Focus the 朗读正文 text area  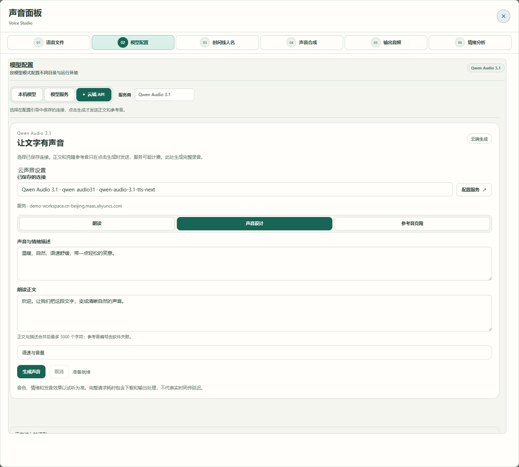coord(255,313)
